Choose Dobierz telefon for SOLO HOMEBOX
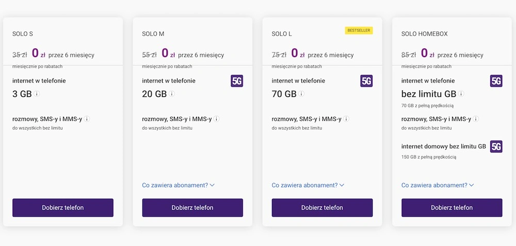Screen dimensions: 516x246 pyautogui.click(x=452, y=207)
